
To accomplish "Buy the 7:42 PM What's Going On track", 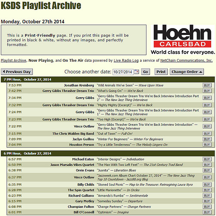I will click(207, 91).
